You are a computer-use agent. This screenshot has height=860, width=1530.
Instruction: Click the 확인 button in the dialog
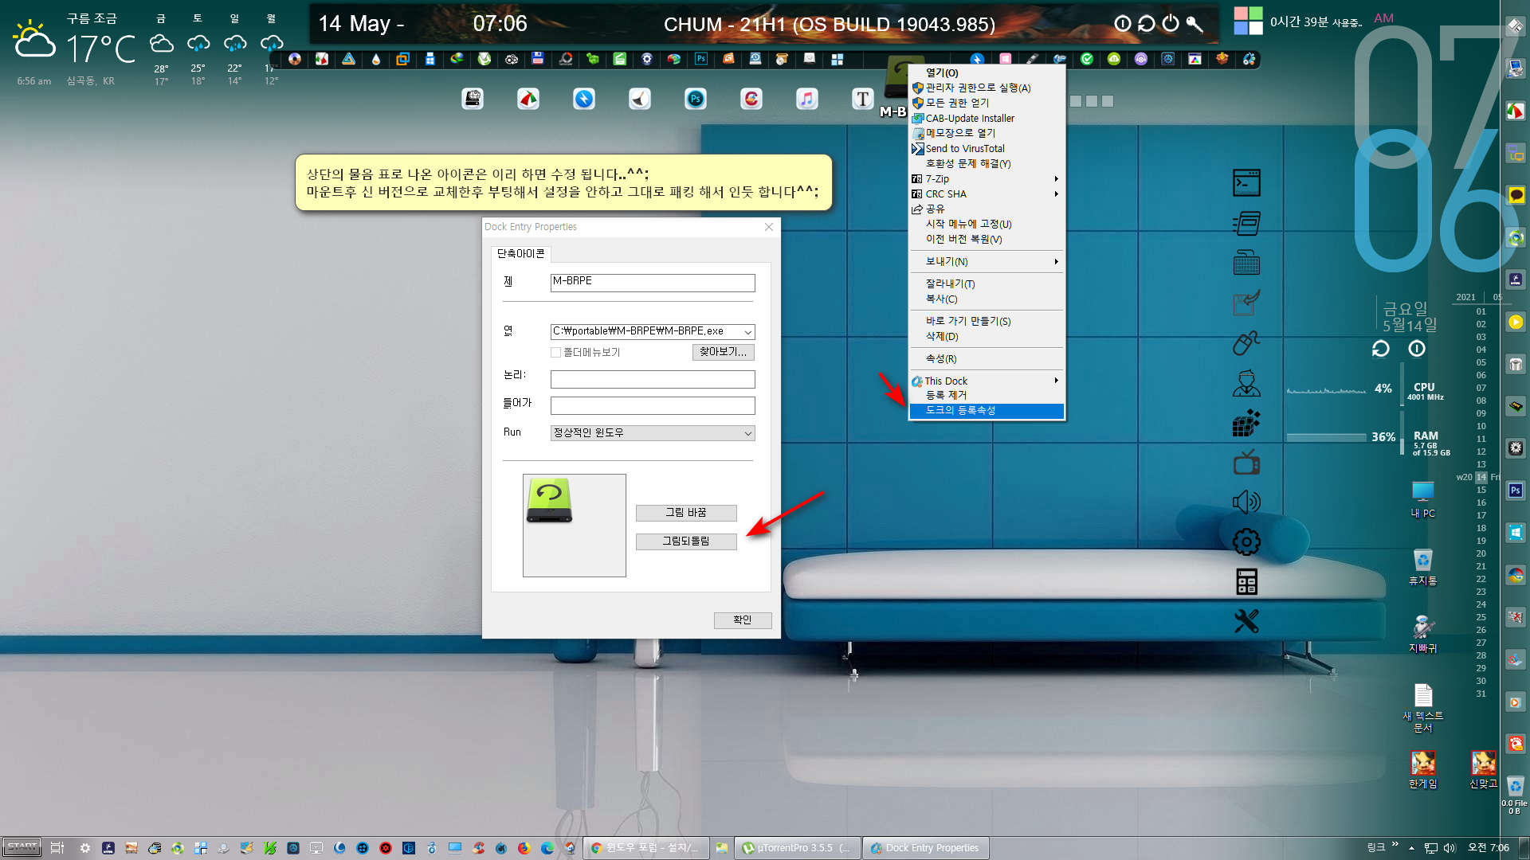tap(743, 620)
